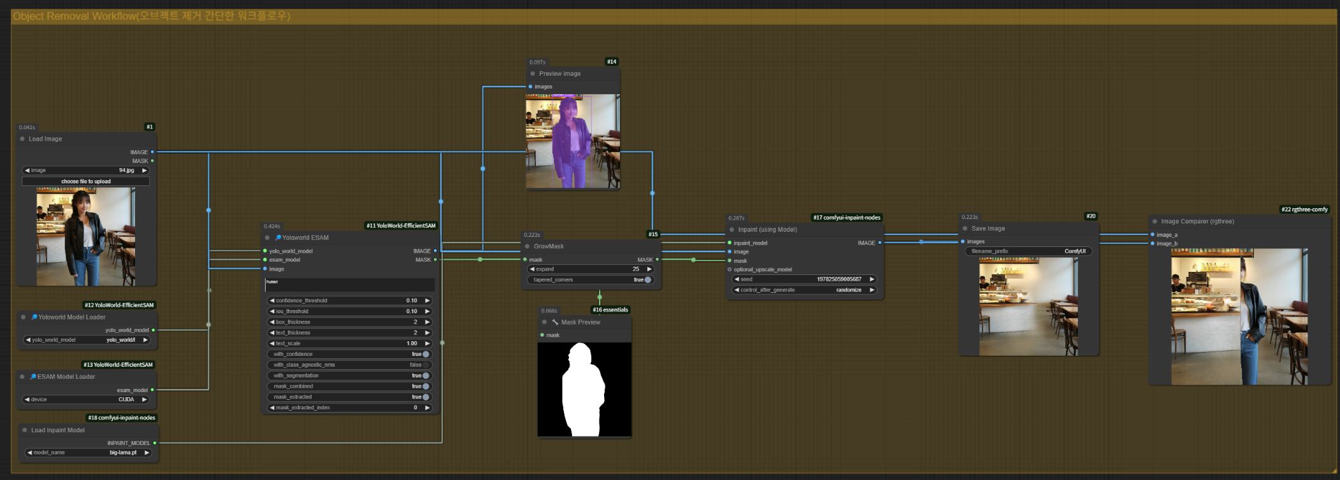
Task: Open the device CUDA selector
Action: (x=87, y=400)
